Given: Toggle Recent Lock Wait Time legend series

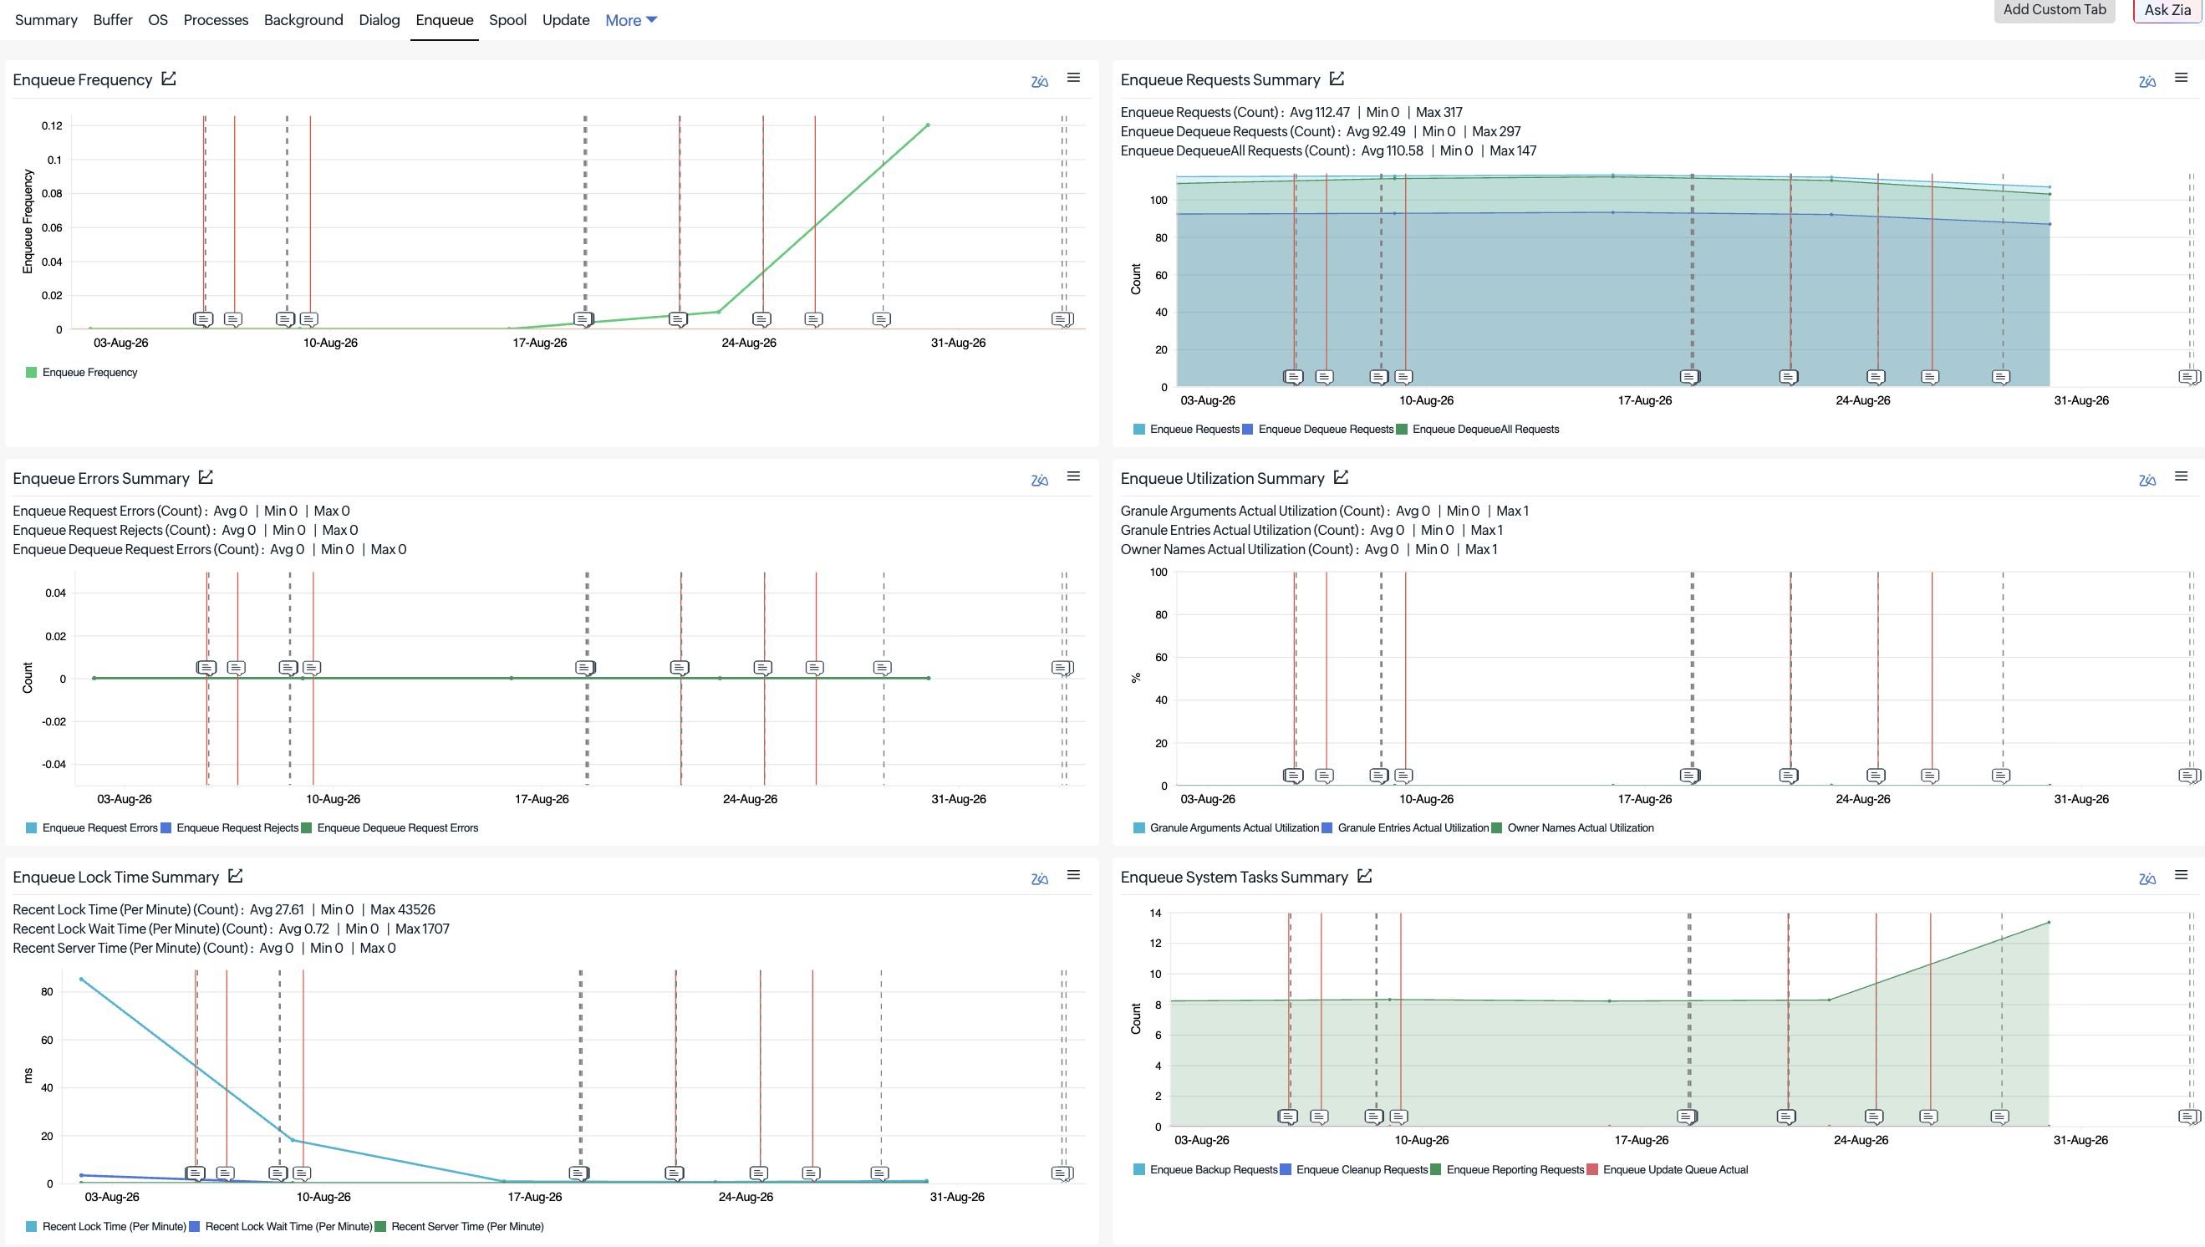Looking at the screenshot, I should [x=281, y=1226].
